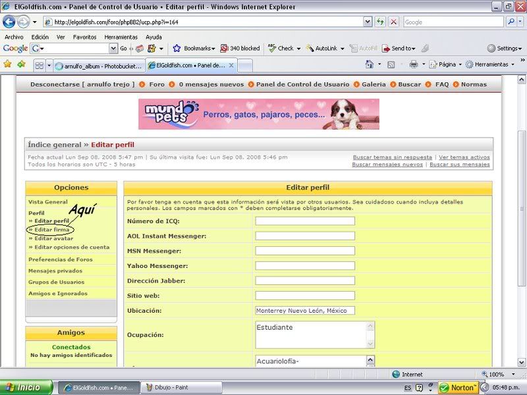Open the zoom level 100% dropdown
Image resolution: width=527 pixels, height=395 pixels.
point(513,374)
